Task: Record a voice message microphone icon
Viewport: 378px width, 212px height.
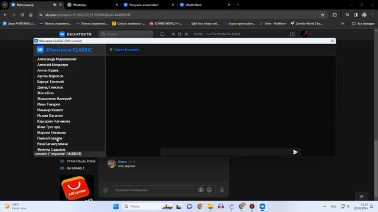Action: tap(222, 190)
